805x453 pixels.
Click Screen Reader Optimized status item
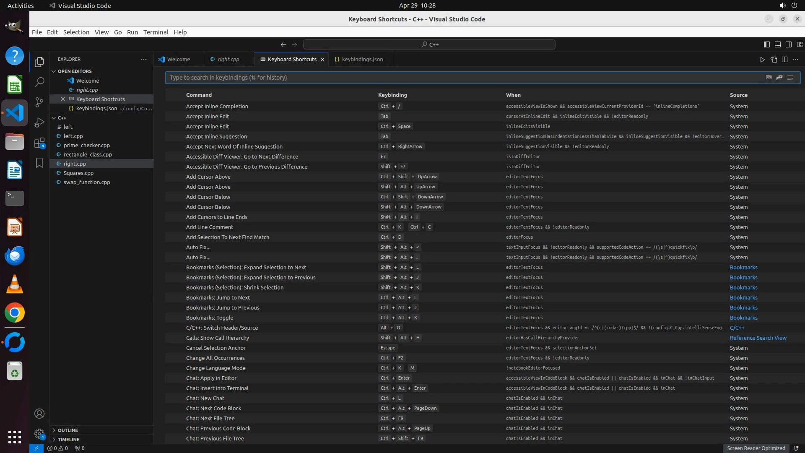click(756, 448)
